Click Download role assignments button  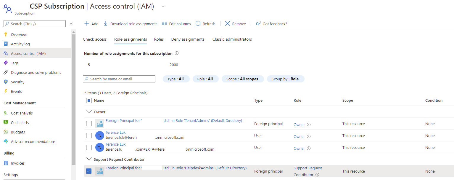pos(131,24)
